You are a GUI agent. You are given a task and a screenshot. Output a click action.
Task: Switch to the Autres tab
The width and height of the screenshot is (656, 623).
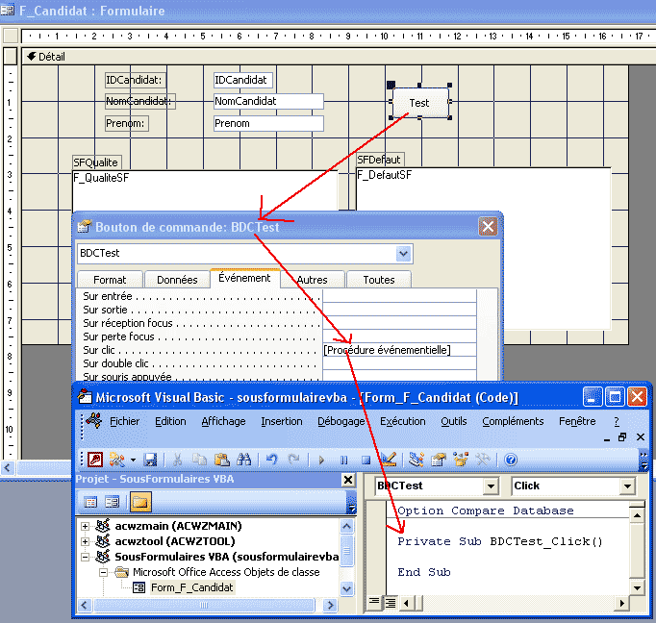[x=312, y=280]
